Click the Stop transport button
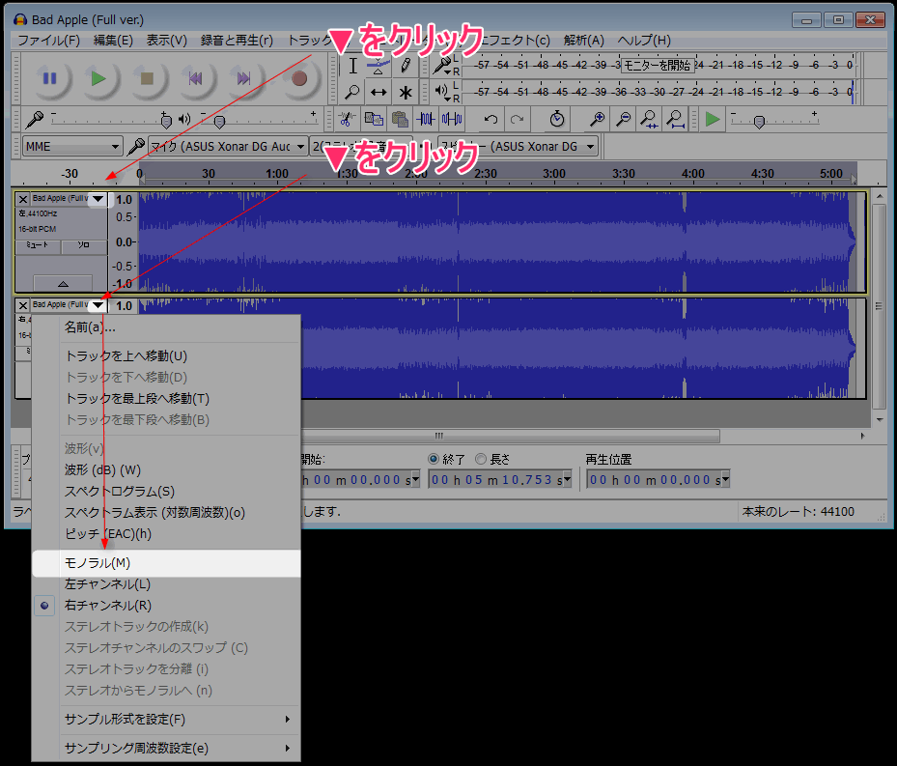Viewport: 897px width, 766px height. pyautogui.click(x=147, y=78)
